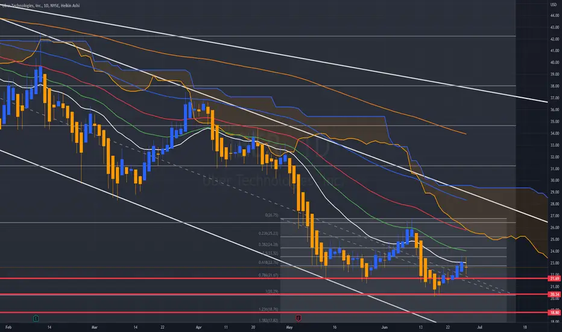Select the red 18.80 price tag
Viewport: 562px width, 332px height.
point(555,313)
